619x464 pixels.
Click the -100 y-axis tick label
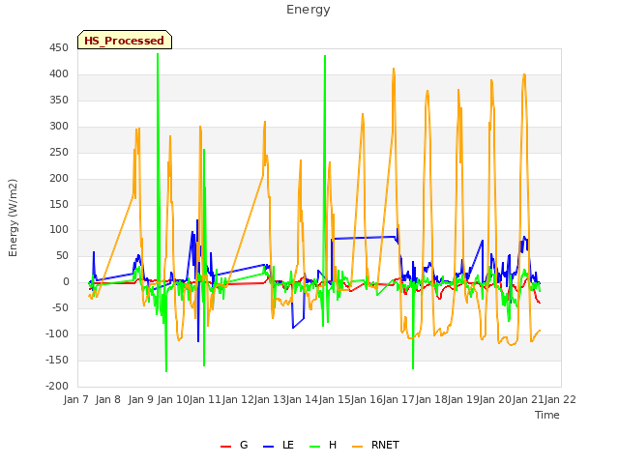click(57, 334)
